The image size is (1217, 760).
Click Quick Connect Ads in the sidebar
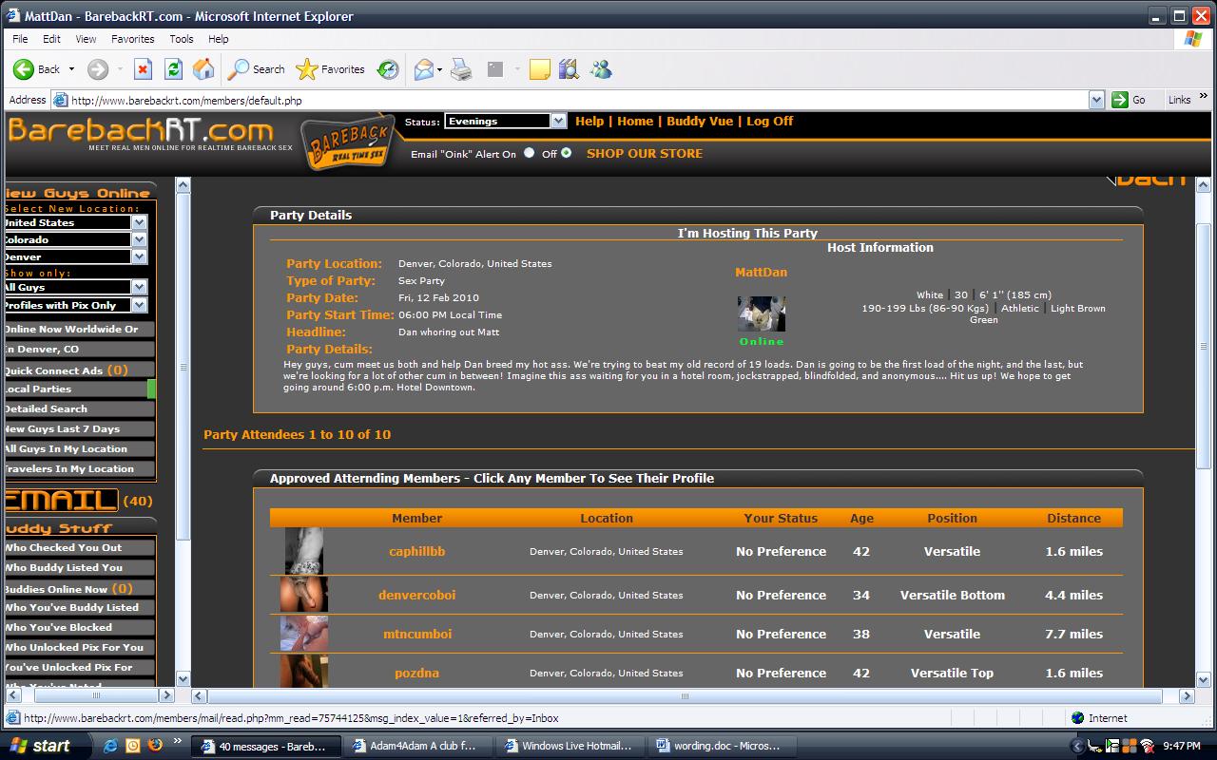tap(79, 370)
